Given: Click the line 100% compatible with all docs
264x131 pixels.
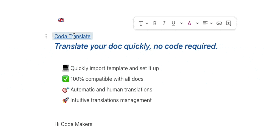Looking at the screenshot, I should [x=103, y=79].
